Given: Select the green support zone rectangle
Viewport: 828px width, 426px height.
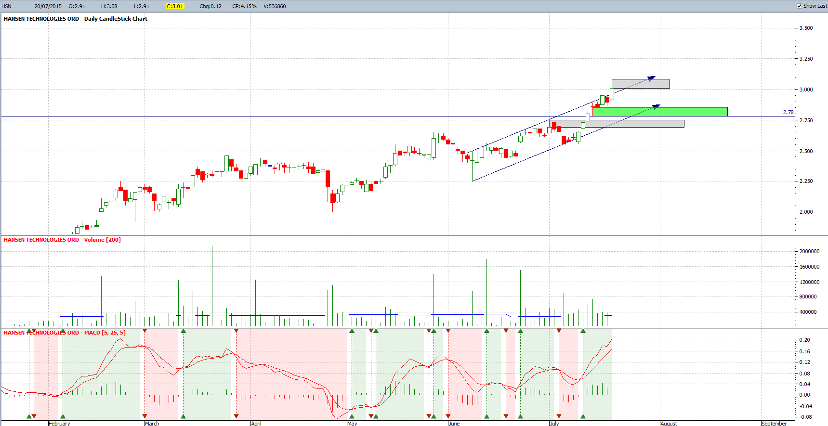Looking at the screenshot, I should [660, 112].
